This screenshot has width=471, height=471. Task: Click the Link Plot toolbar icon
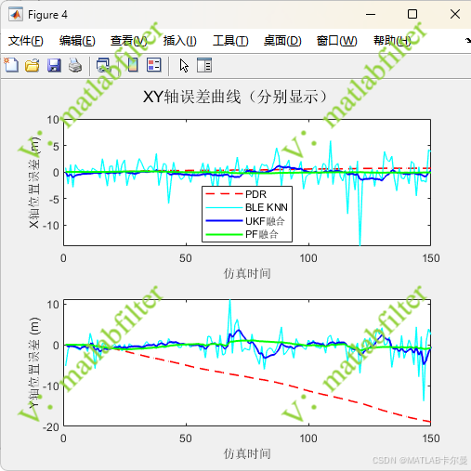click(x=104, y=65)
